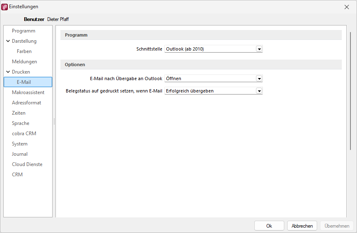The width and height of the screenshot is (357, 233).
Task: Open Makroassistent settings
Action: tap(28, 92)
